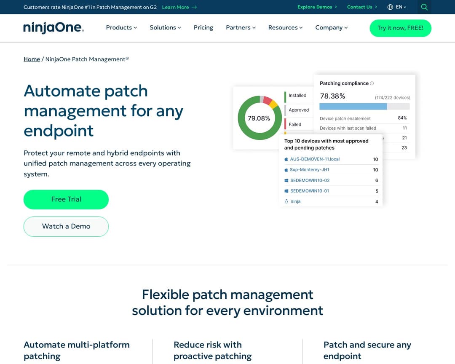Screen dimensions: 455x364
Task: Click the Automate patch management for any endpoint headline
Action: pyautogui.click(x=103, y=111)
